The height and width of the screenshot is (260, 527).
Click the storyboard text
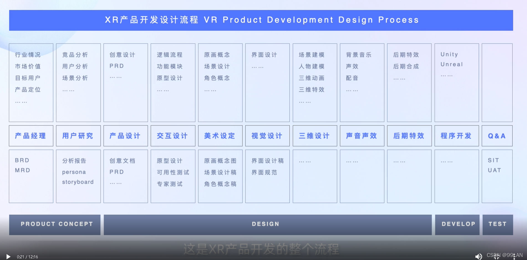[78, 182]
